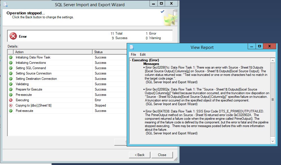Click the Close button in wizard
Viewport: 281px width, 165px height.
(x=162, y=155)
